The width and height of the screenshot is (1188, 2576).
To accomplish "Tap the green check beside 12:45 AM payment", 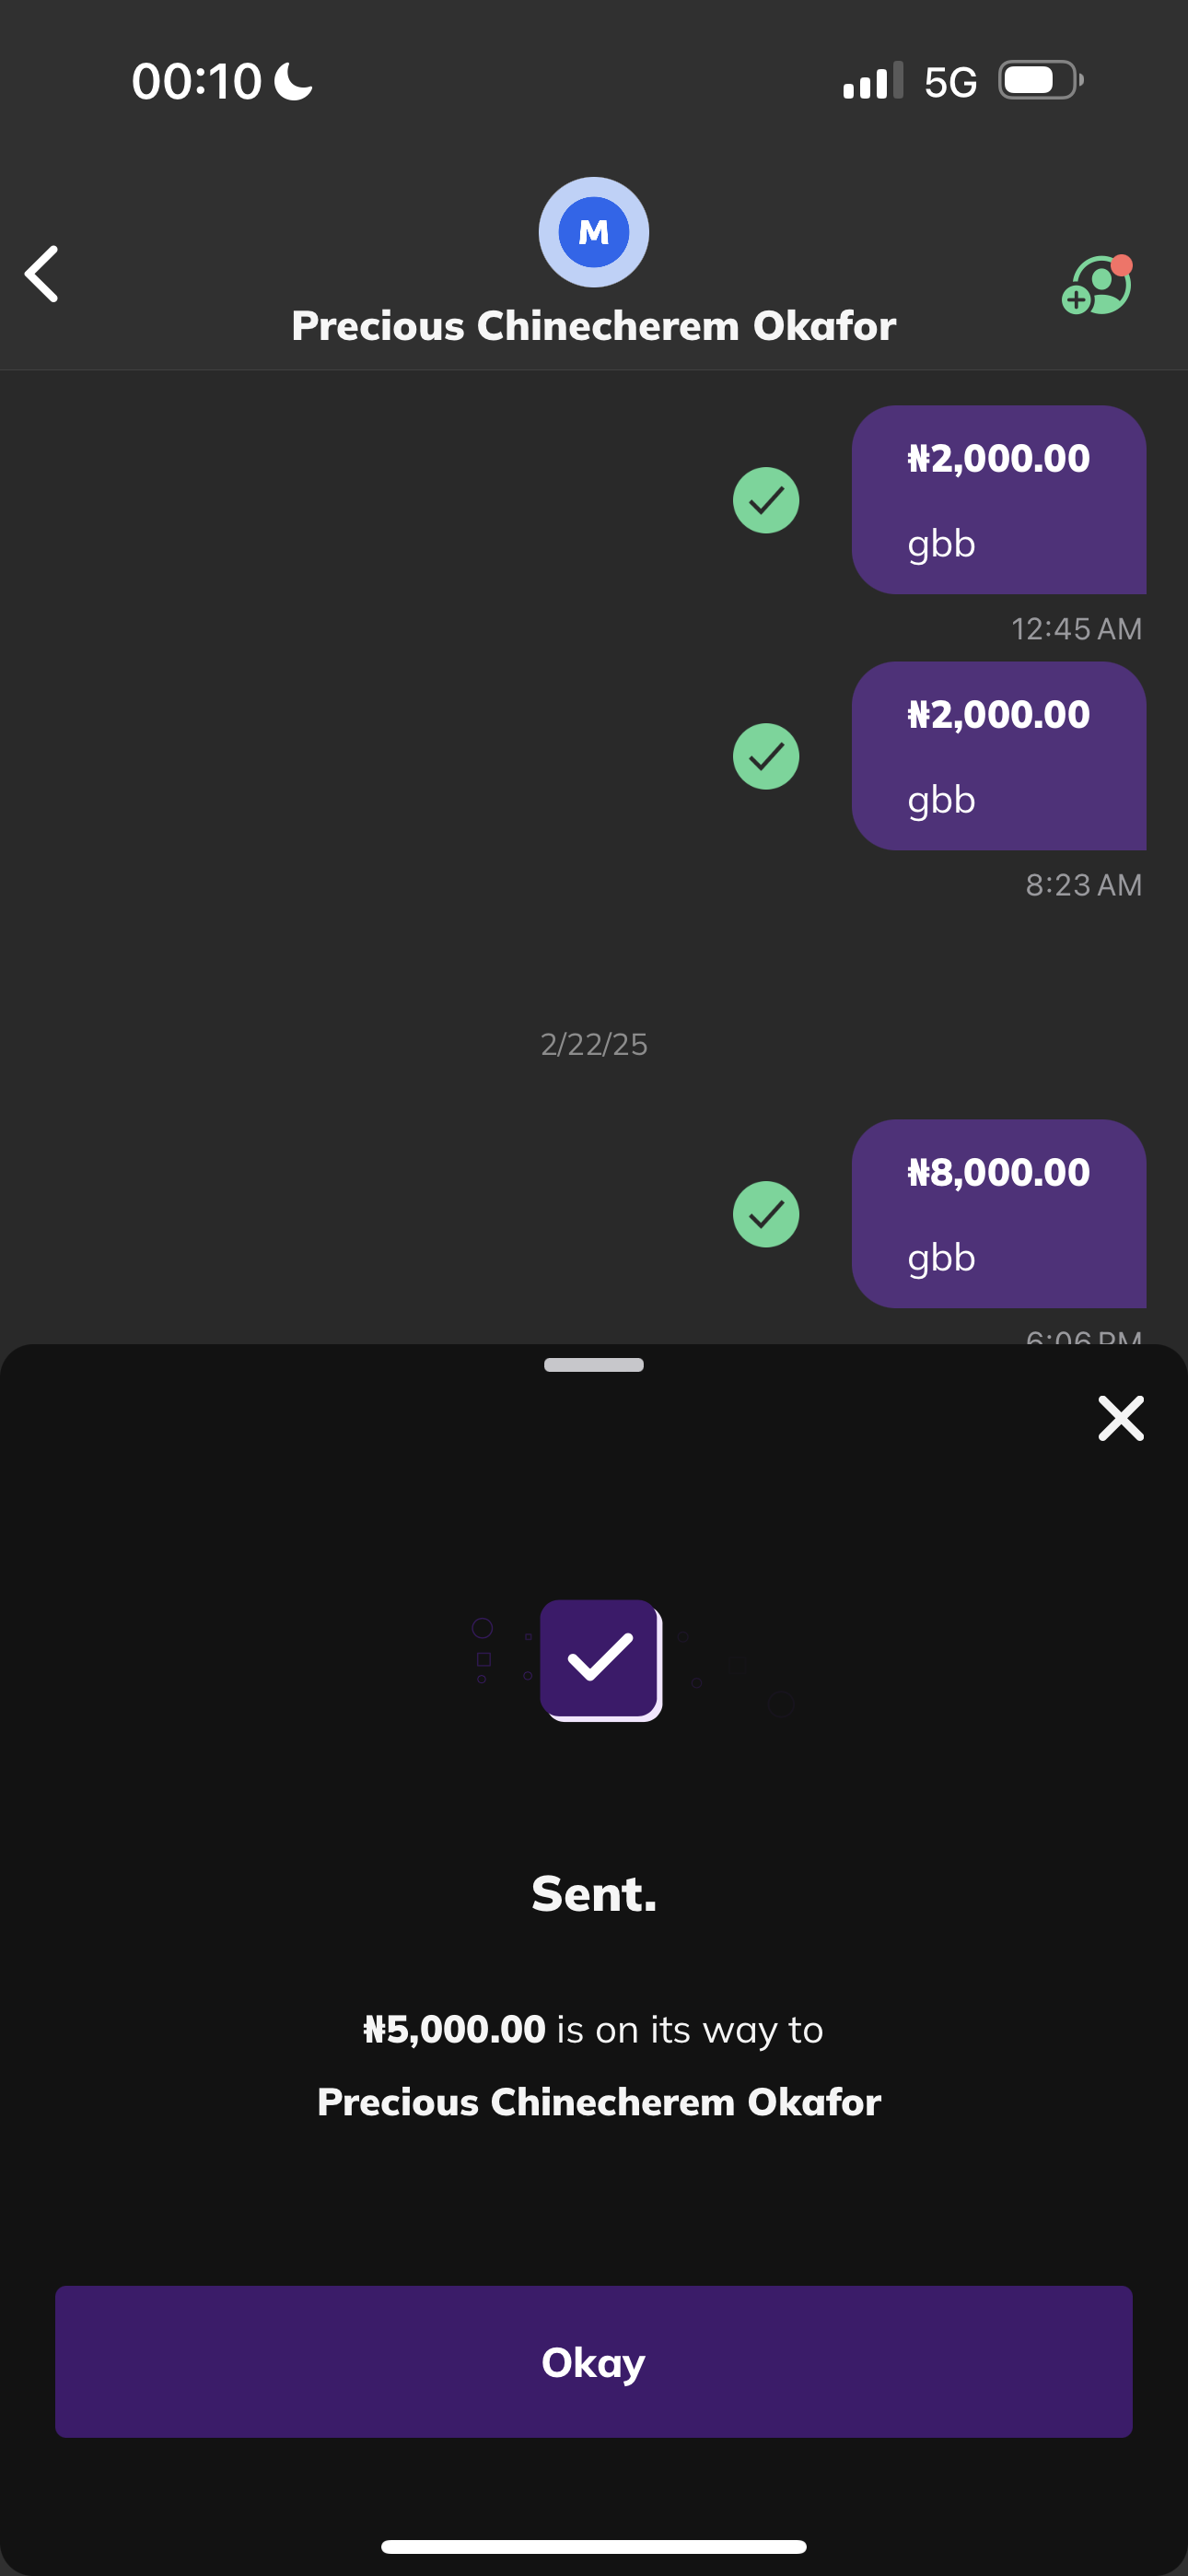I will (766, 500).
